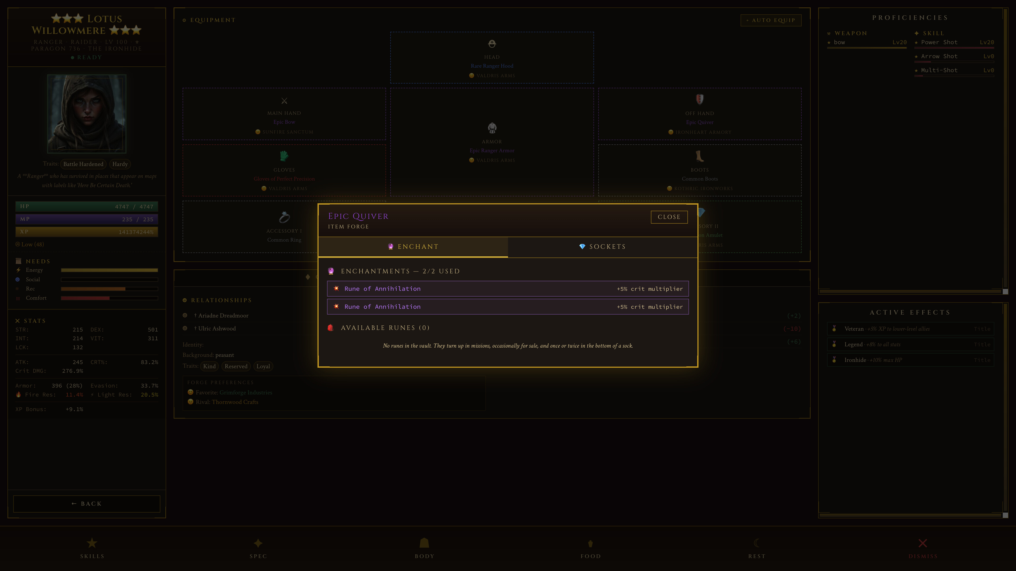Click the Battle Hardened trait tag
The height and width of the screenshot is (571, 1016).
click(x=83, y=164)
